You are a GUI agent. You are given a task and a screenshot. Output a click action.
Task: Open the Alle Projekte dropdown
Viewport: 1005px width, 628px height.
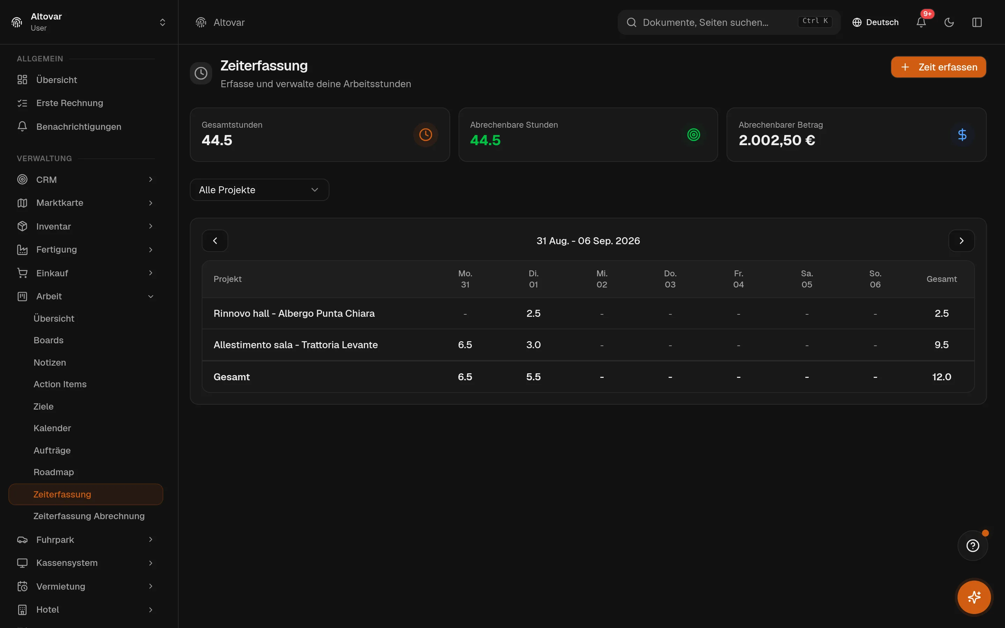[x=260, y=190]
